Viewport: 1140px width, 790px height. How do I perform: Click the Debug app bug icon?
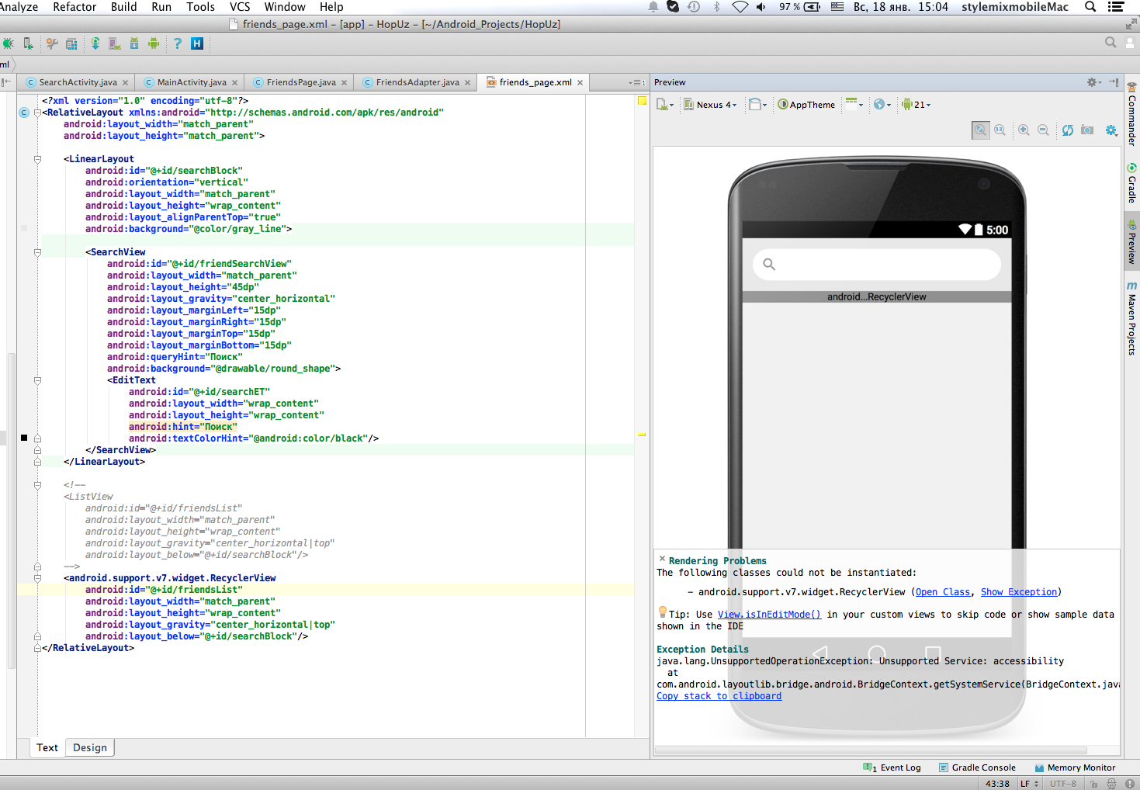(8, 43)
